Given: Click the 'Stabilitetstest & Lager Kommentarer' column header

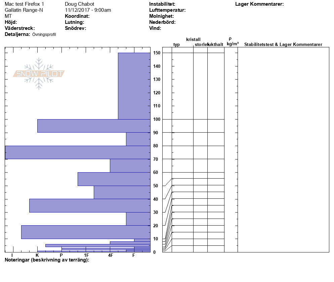Looking at the screenshot, I should click(x=283, y=45).
